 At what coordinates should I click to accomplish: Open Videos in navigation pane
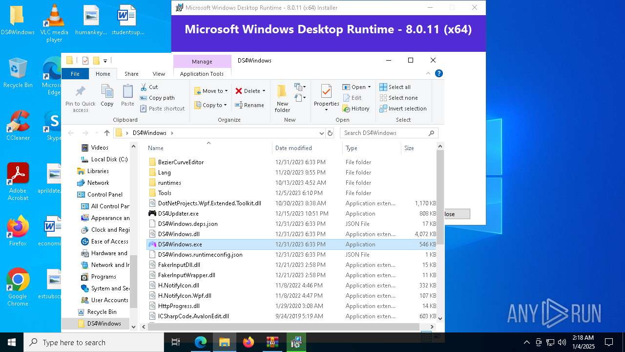click(100, 147)
